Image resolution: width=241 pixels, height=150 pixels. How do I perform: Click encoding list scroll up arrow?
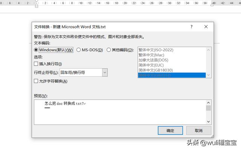(208, 50)
